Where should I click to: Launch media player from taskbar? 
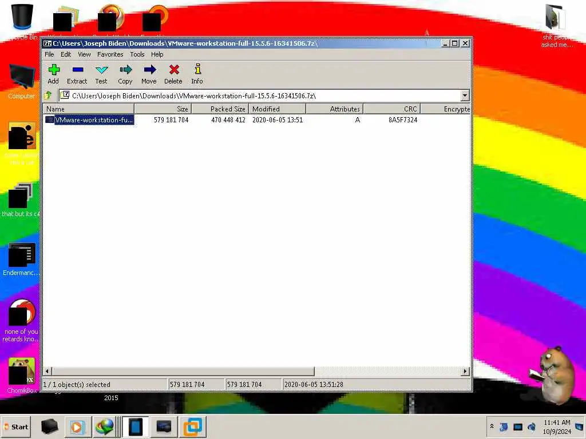point(77,426)
